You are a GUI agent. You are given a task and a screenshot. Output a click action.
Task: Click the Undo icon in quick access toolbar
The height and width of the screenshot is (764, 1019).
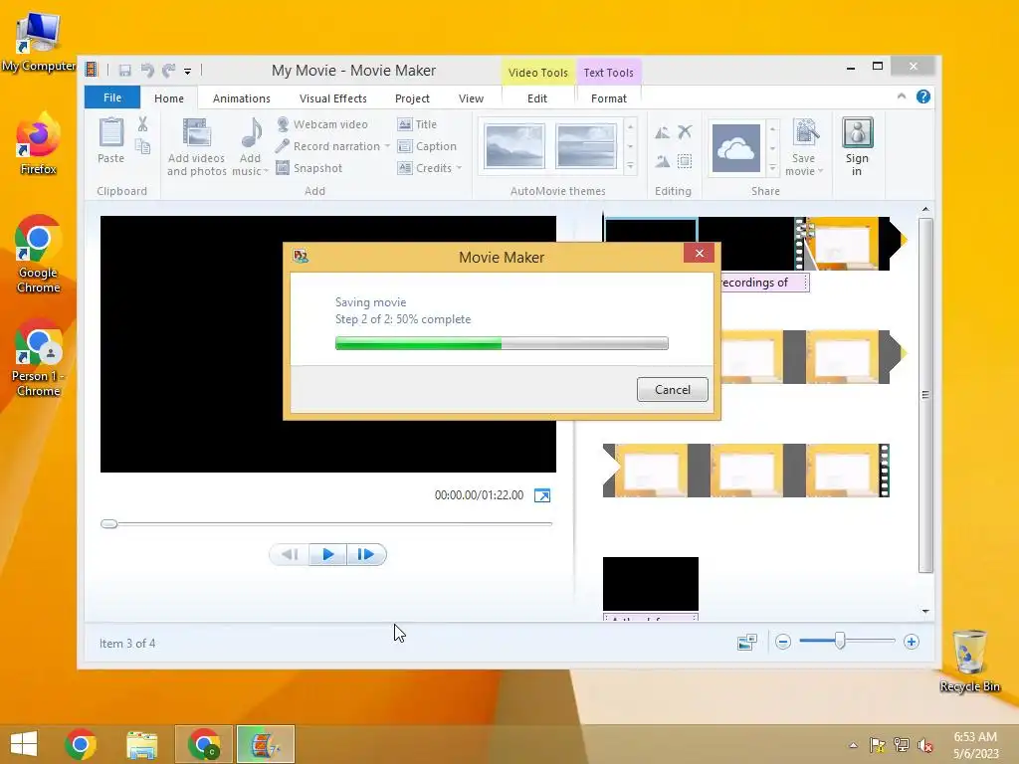tap(147, 71)
